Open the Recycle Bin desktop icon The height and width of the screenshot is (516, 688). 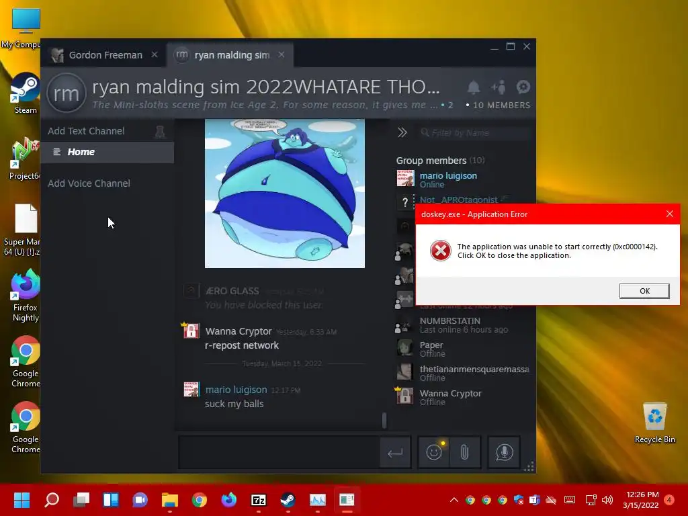click(x=654, y=423)
